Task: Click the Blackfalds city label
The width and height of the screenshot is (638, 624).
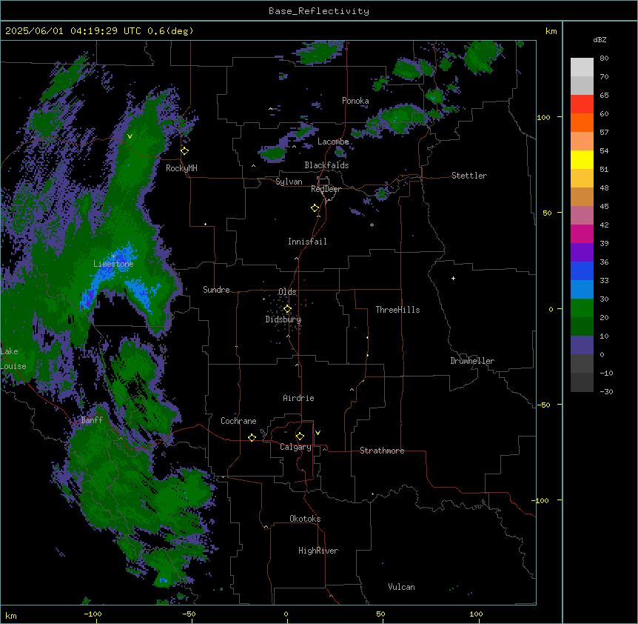Action: pos(326,165)
